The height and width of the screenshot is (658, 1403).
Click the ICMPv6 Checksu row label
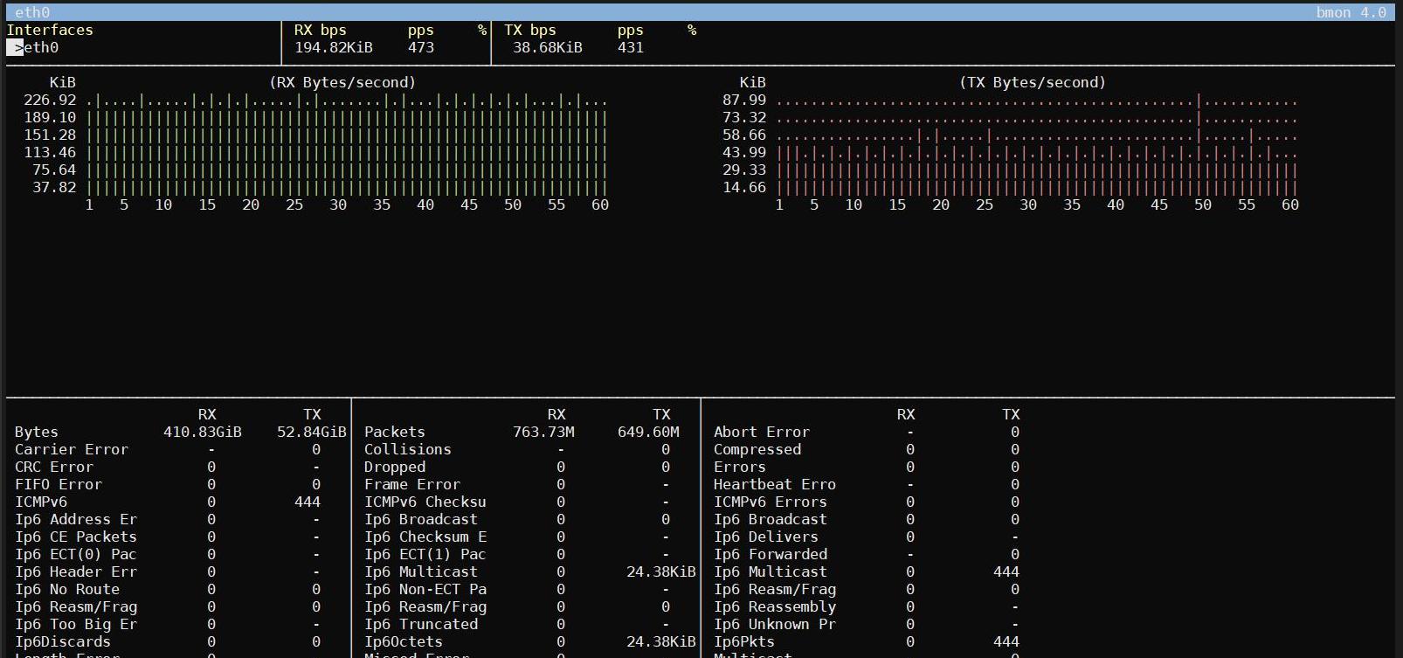[x=425, y=502]
